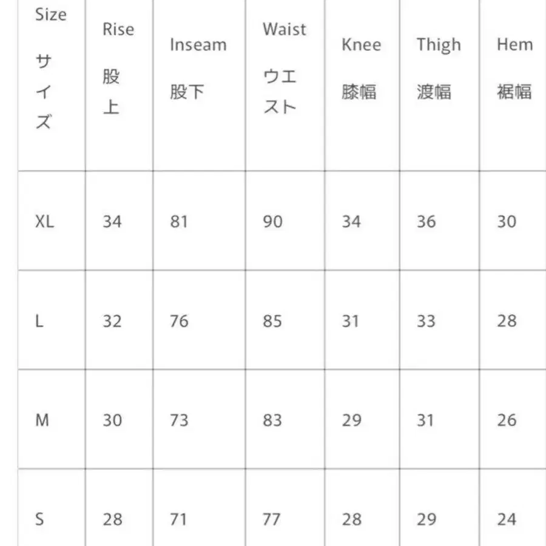Viewport: 546px width, 546px height.
Task: Click the Rise column header
Action: coord(118,30)
